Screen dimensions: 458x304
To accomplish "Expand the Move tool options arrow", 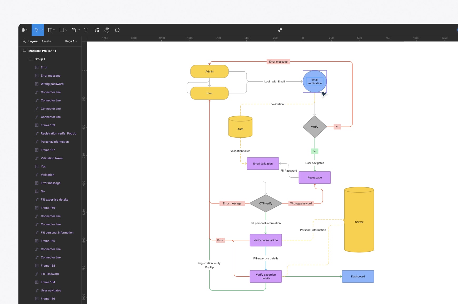I will pyautogui.click(x=42, y=30).
